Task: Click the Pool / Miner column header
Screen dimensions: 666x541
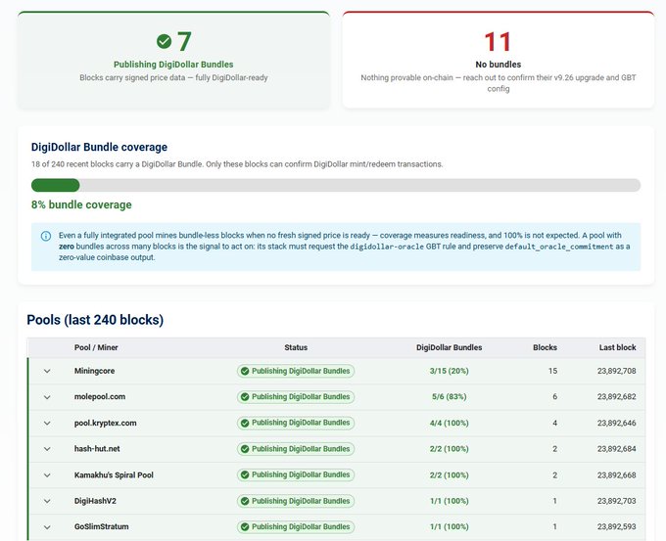Action: point(96,347)
